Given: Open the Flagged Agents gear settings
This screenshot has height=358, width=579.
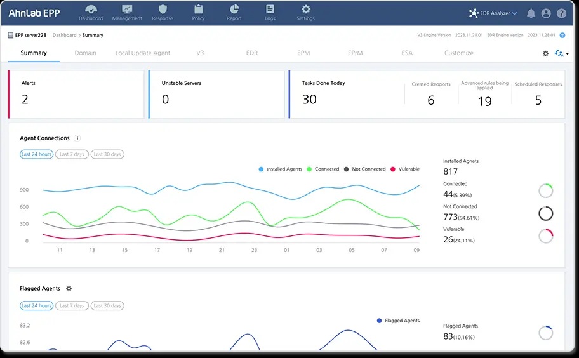Looking at the screenshot, I should 69,289.
